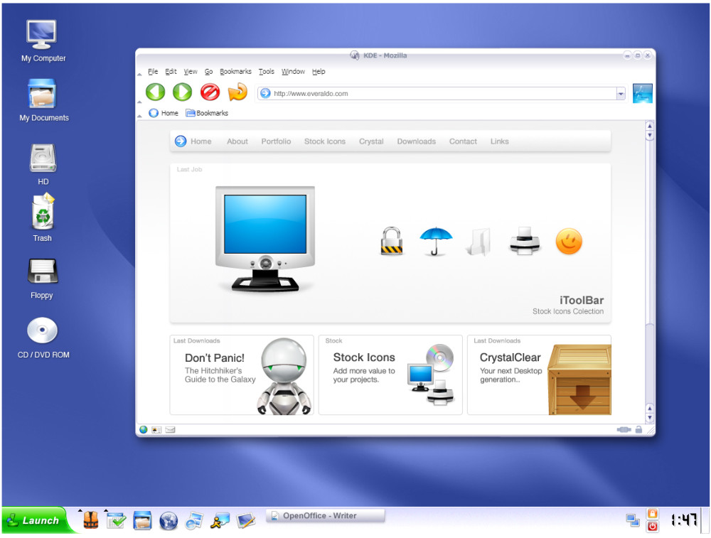Open the Edit menu
This screenshot has width=711, height=538.
pos(171,72)
